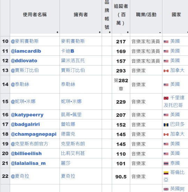This screenshot has width=188, height=192.
Task: Open the @ddlovato account link
Action: pos(24,61)
